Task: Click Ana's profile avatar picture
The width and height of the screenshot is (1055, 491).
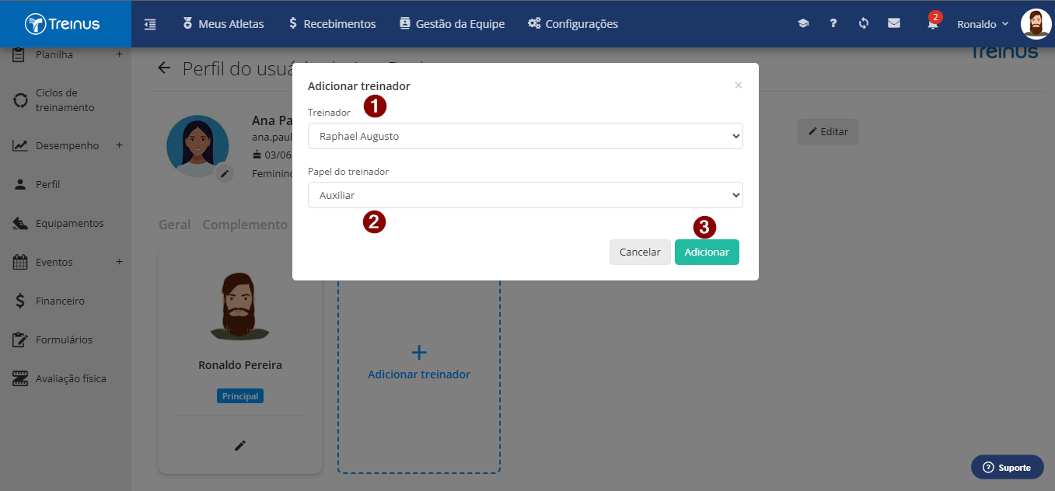Action: click(197, 146)
